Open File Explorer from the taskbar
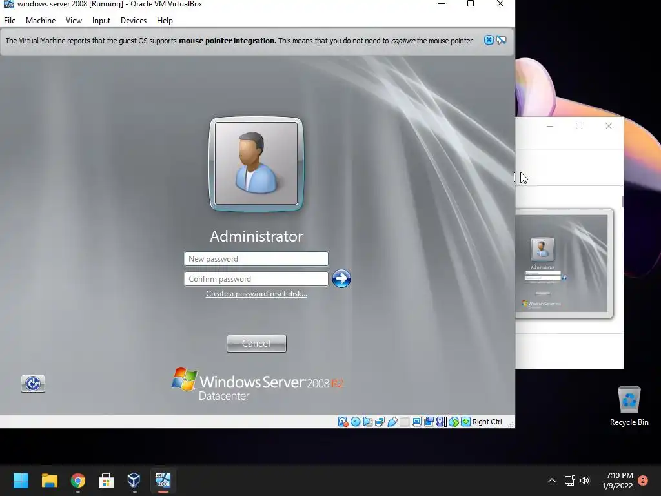Image resolution: width=661 pixels, height=496 pixels. (x=49, y=480)
